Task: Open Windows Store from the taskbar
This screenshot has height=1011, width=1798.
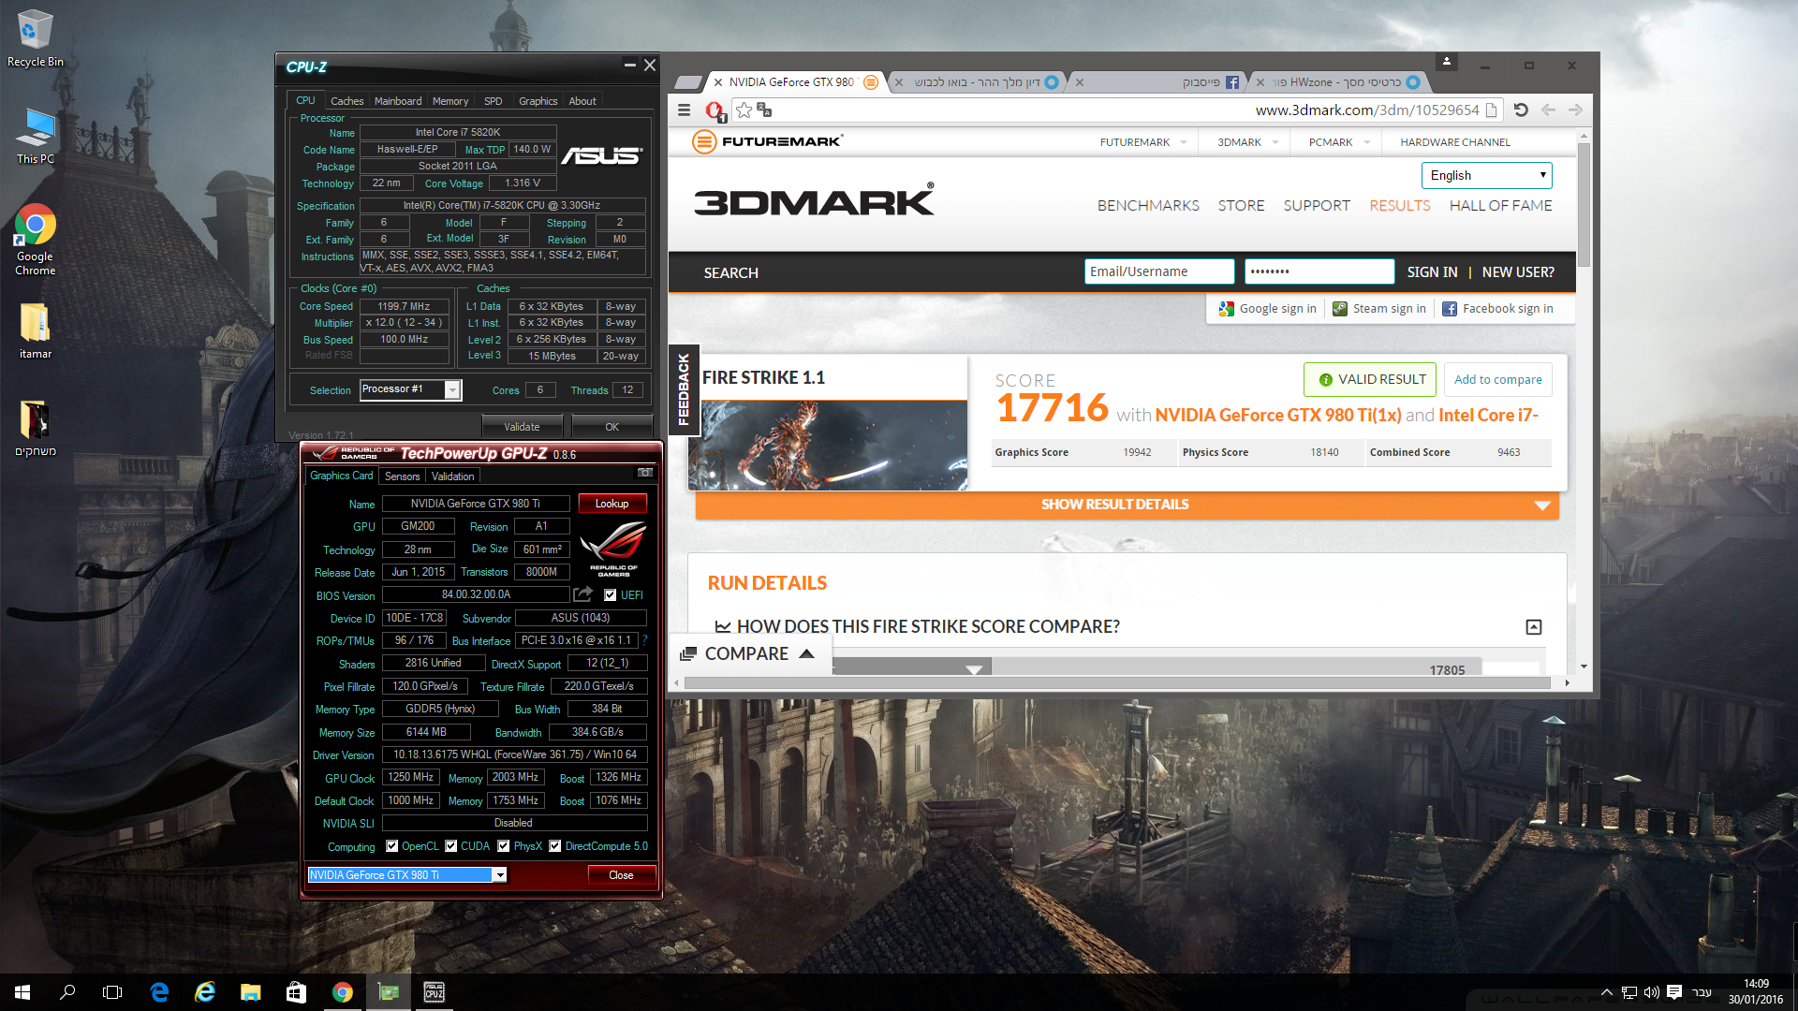Action: [296, 992]
